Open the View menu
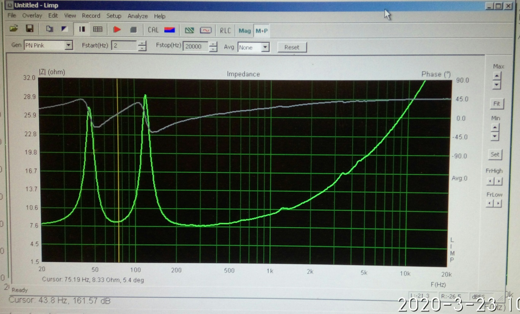This screenshot has width=520, height=314. pyautogui.click(x=70, y=16)
